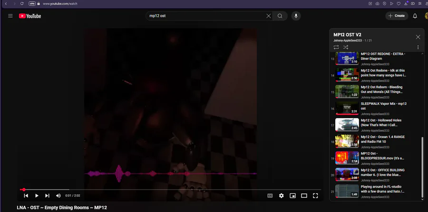This screenshot has height=212, width=428.
Task: Enter full screen mode
Action: click(x=315, y=196)
